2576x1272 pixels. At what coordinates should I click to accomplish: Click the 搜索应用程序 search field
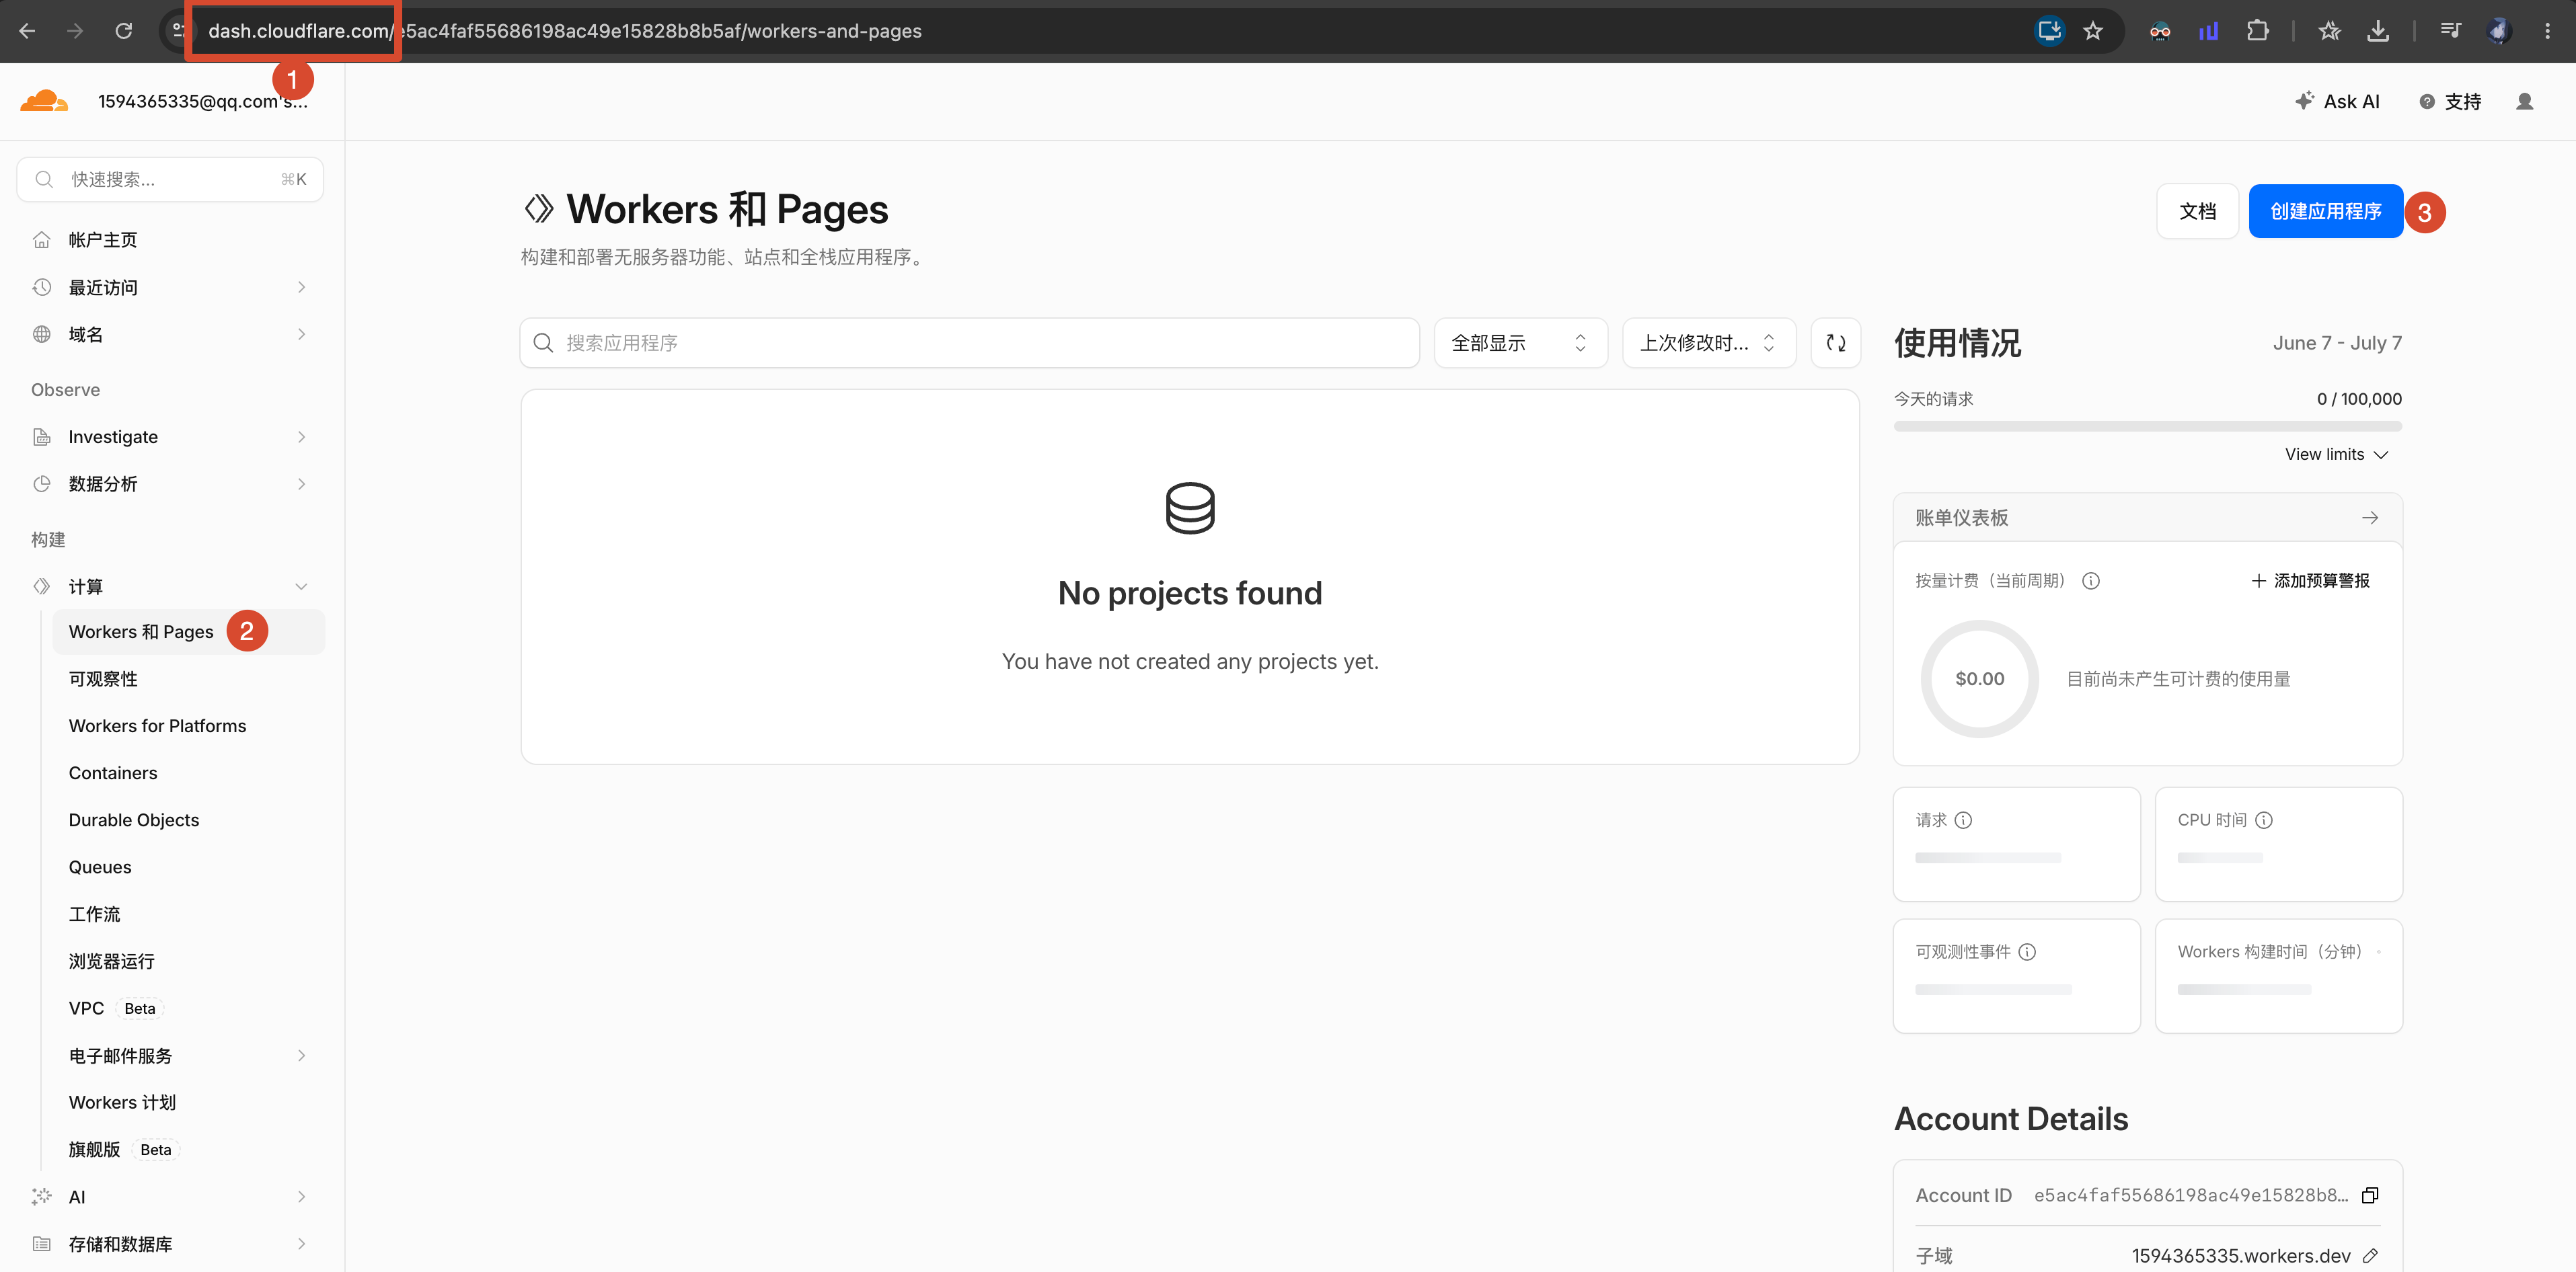coord(969,343)
